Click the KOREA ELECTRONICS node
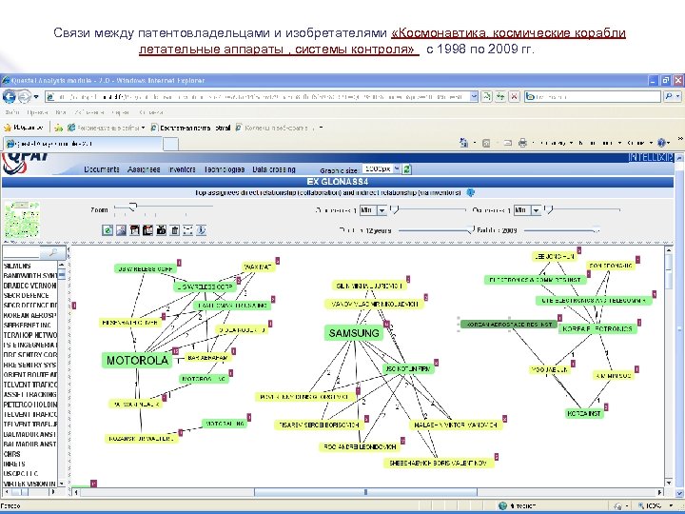Viewport: 685px width, 514px height. (x=597, y=329)
